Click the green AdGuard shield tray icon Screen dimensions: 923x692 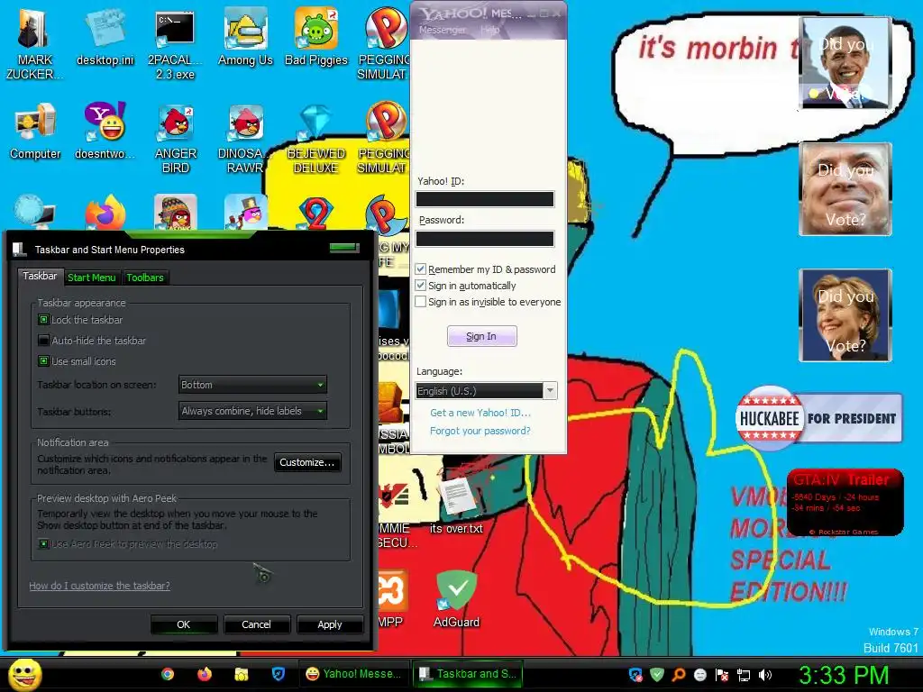tap(657, 675)
